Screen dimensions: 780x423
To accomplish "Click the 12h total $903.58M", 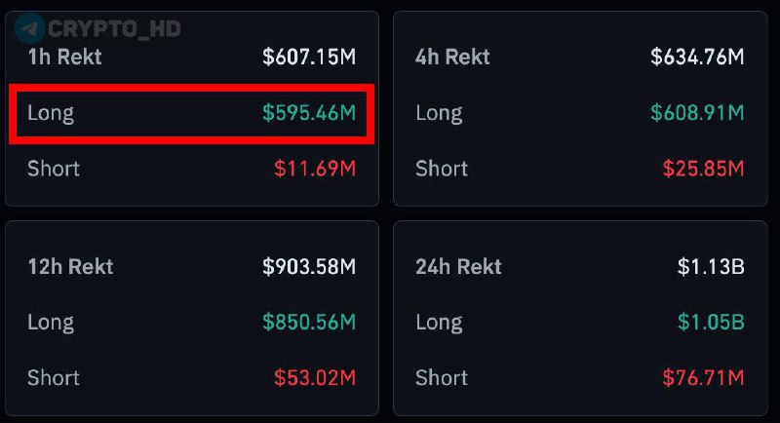I will click(x=309, y=266).
